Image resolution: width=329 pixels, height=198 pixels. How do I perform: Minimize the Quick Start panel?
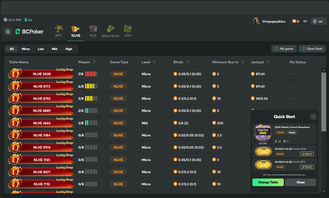(313, 117)
